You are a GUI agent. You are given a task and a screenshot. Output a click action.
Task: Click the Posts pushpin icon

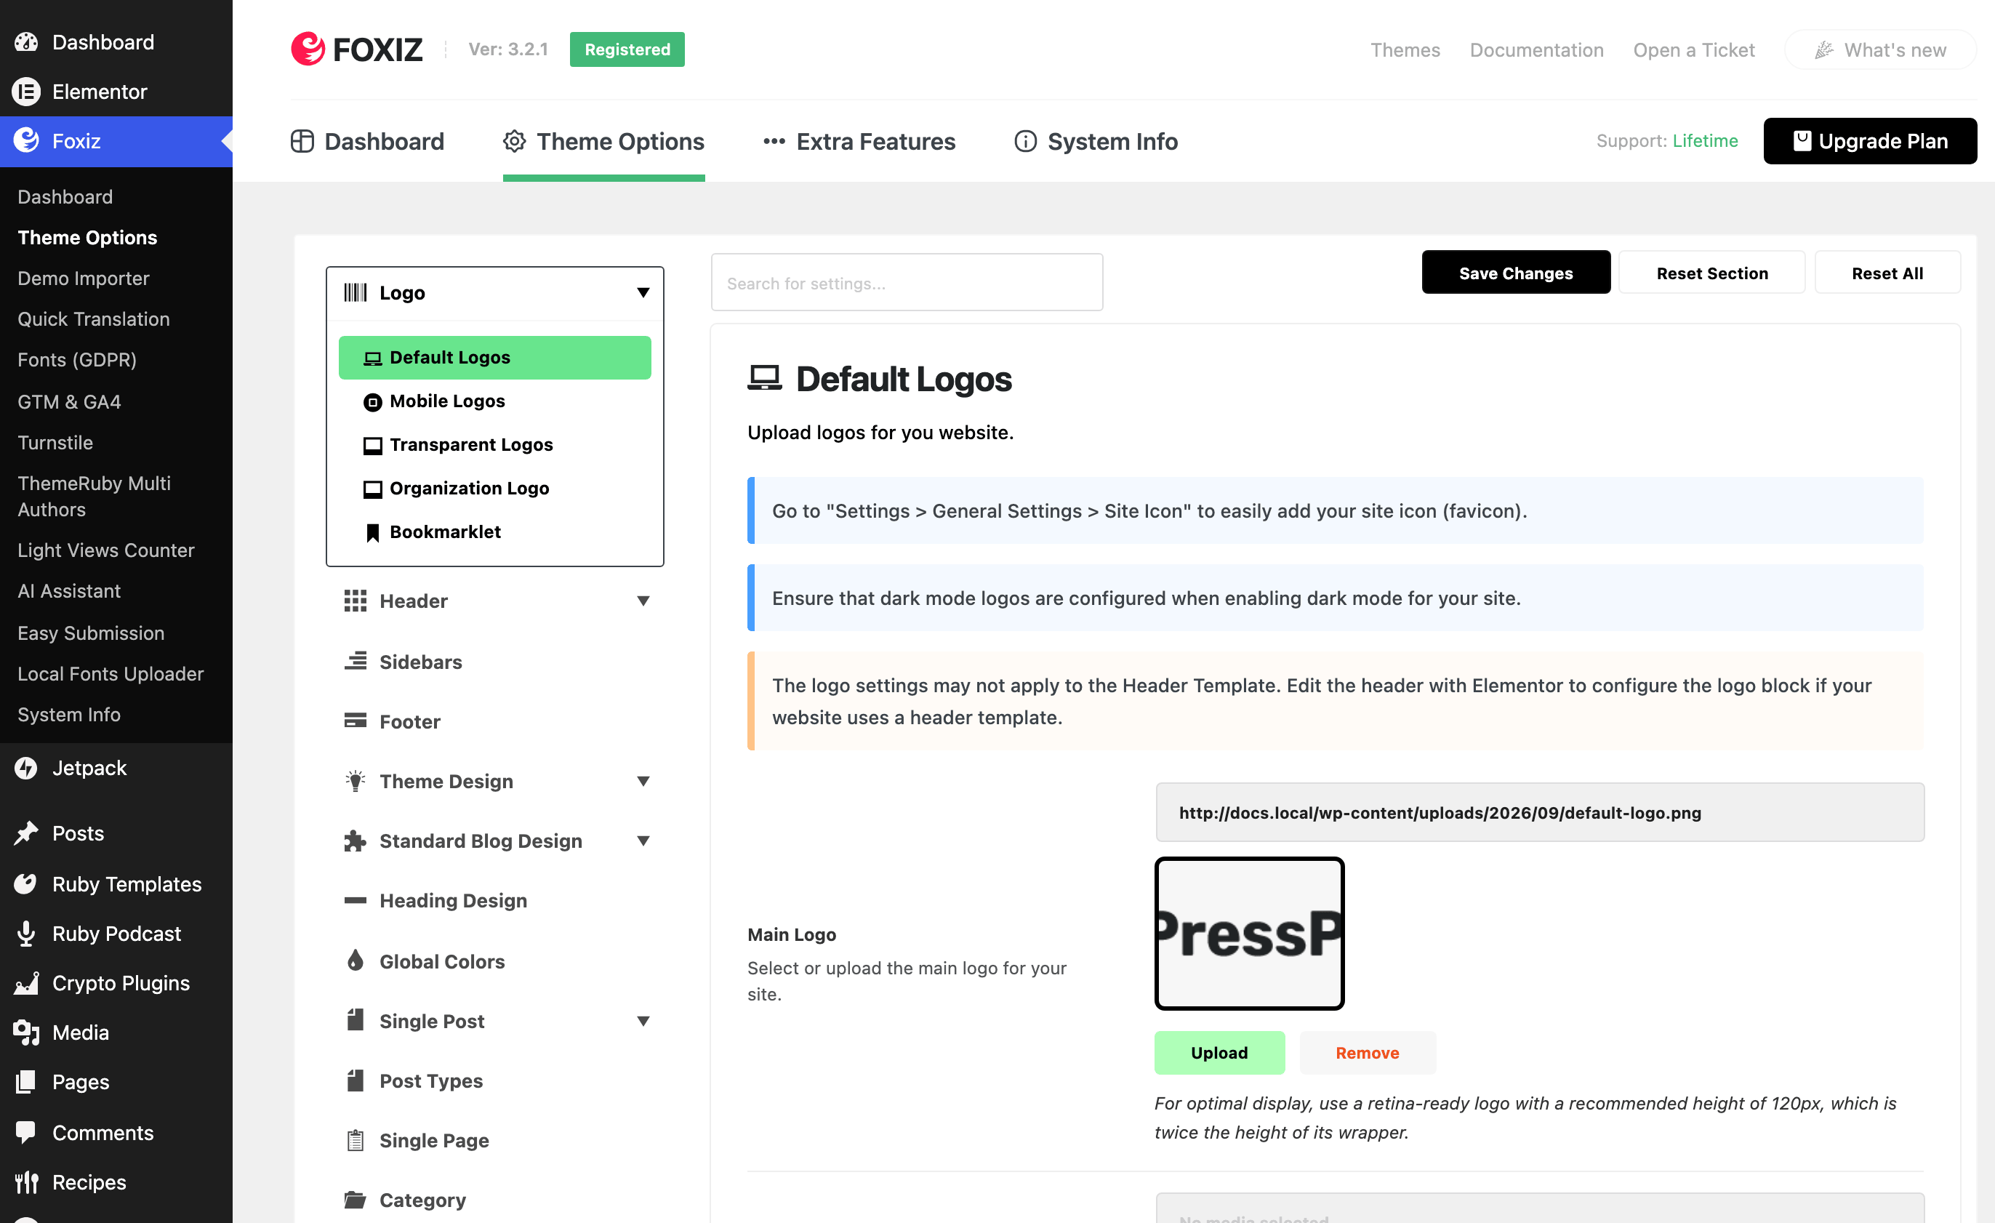point(26,833)
